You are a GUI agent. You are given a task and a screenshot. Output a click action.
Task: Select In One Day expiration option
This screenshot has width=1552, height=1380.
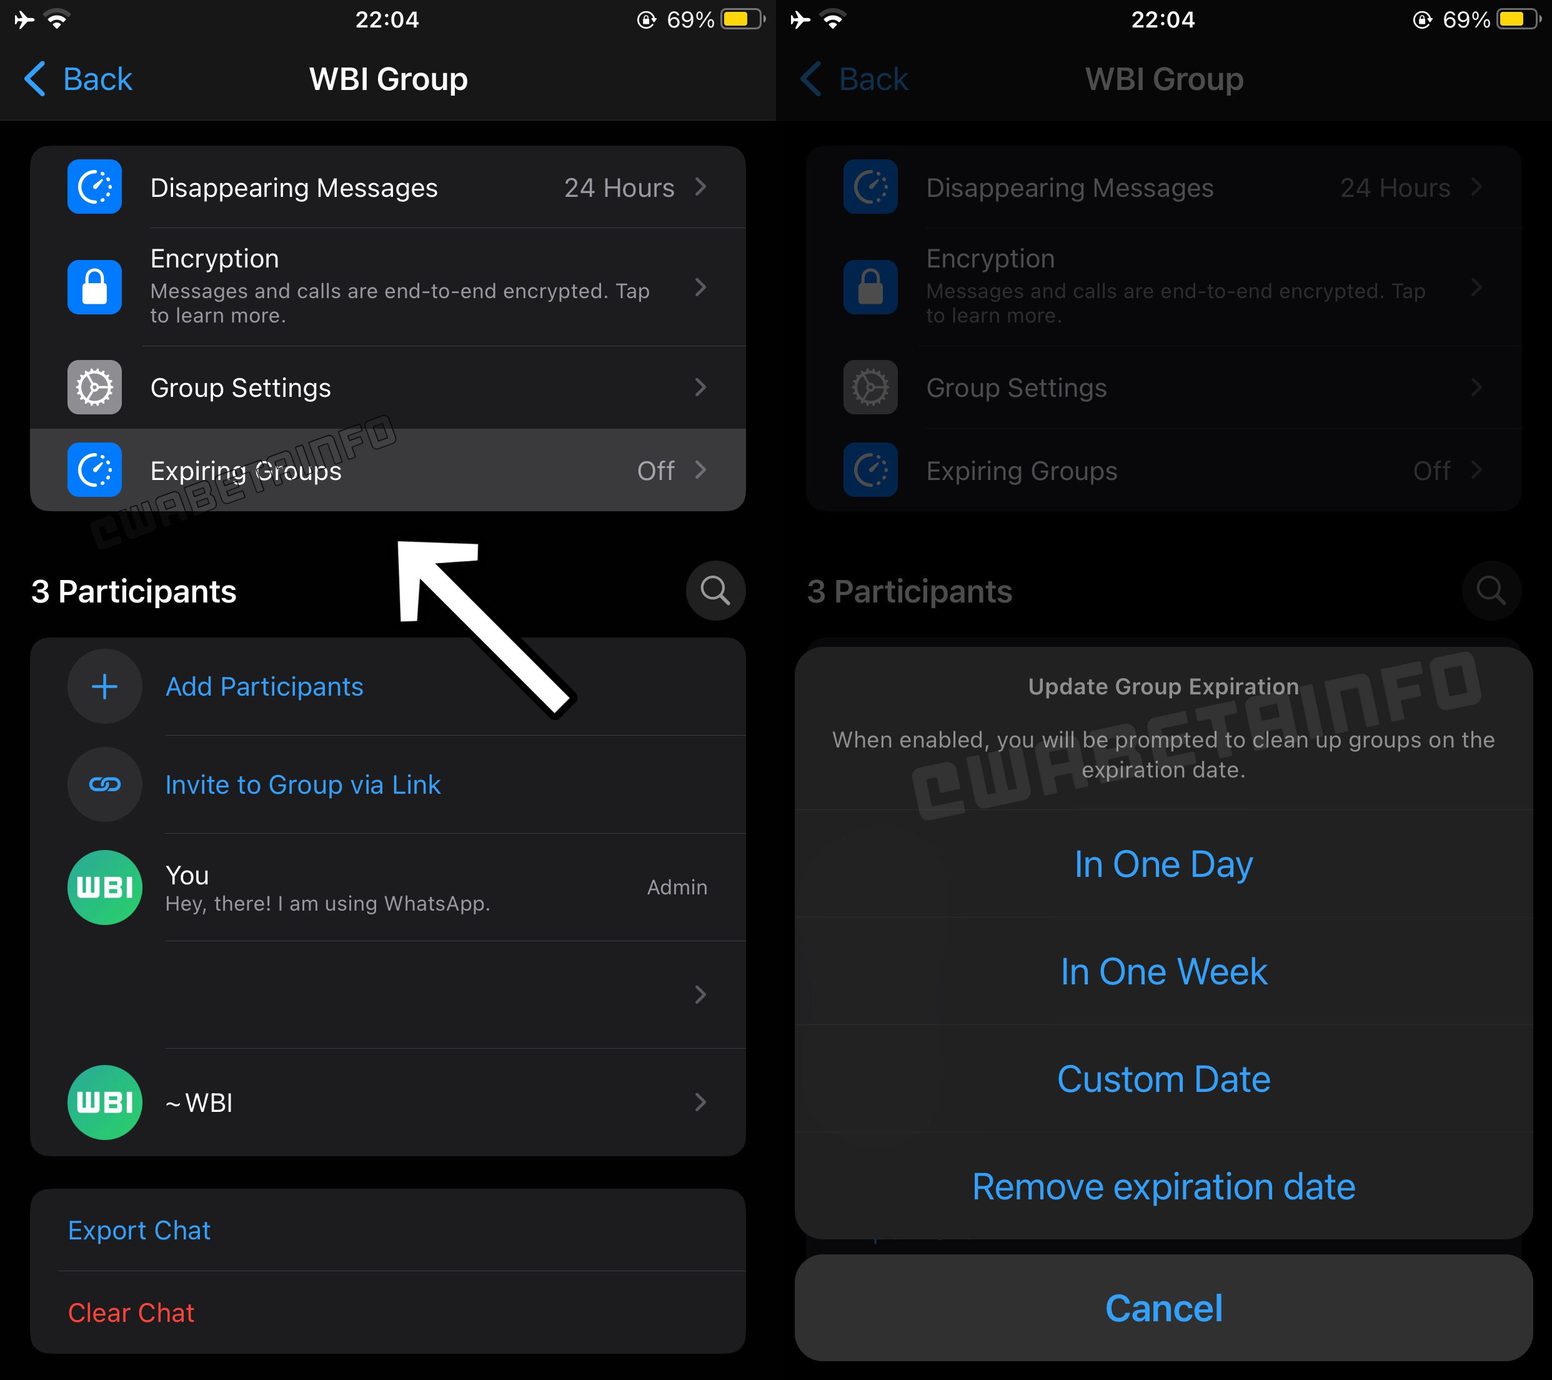tap(1163, 864)
